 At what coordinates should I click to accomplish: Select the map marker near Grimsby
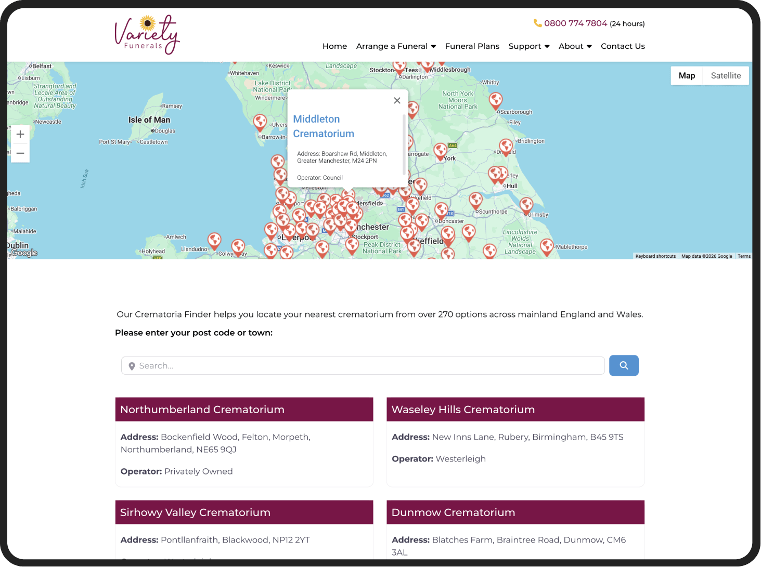(526, 206)
